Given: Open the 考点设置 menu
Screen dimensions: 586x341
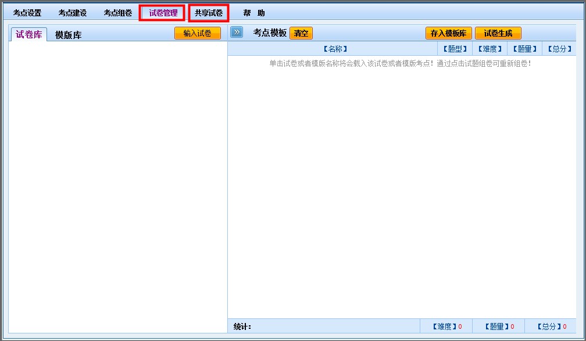Looking at the screenshot, I should point(27,13).
